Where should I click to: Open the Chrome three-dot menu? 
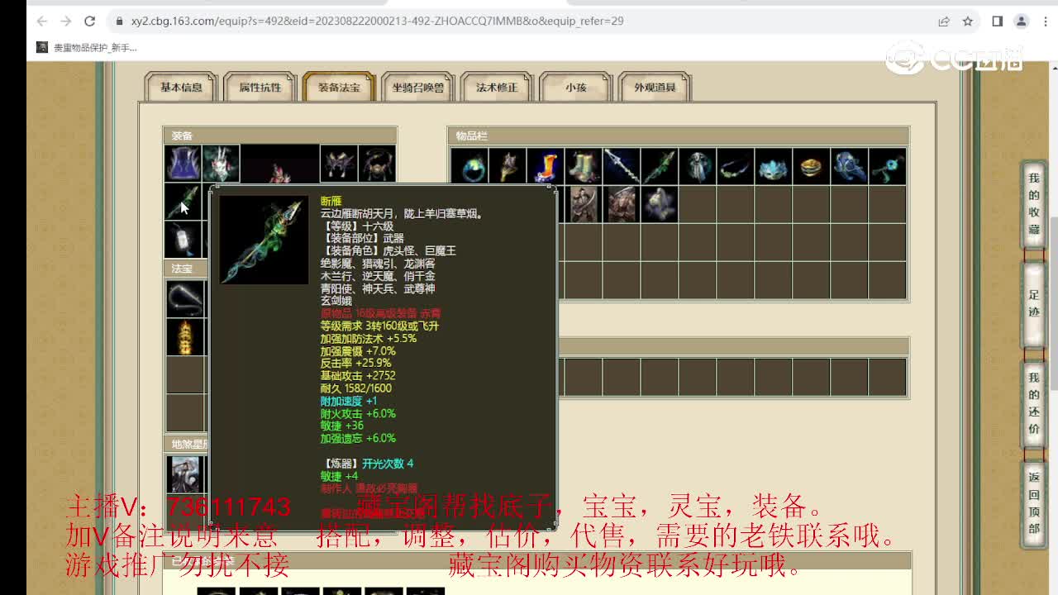pyautogui.click(x=1045, y=21)
